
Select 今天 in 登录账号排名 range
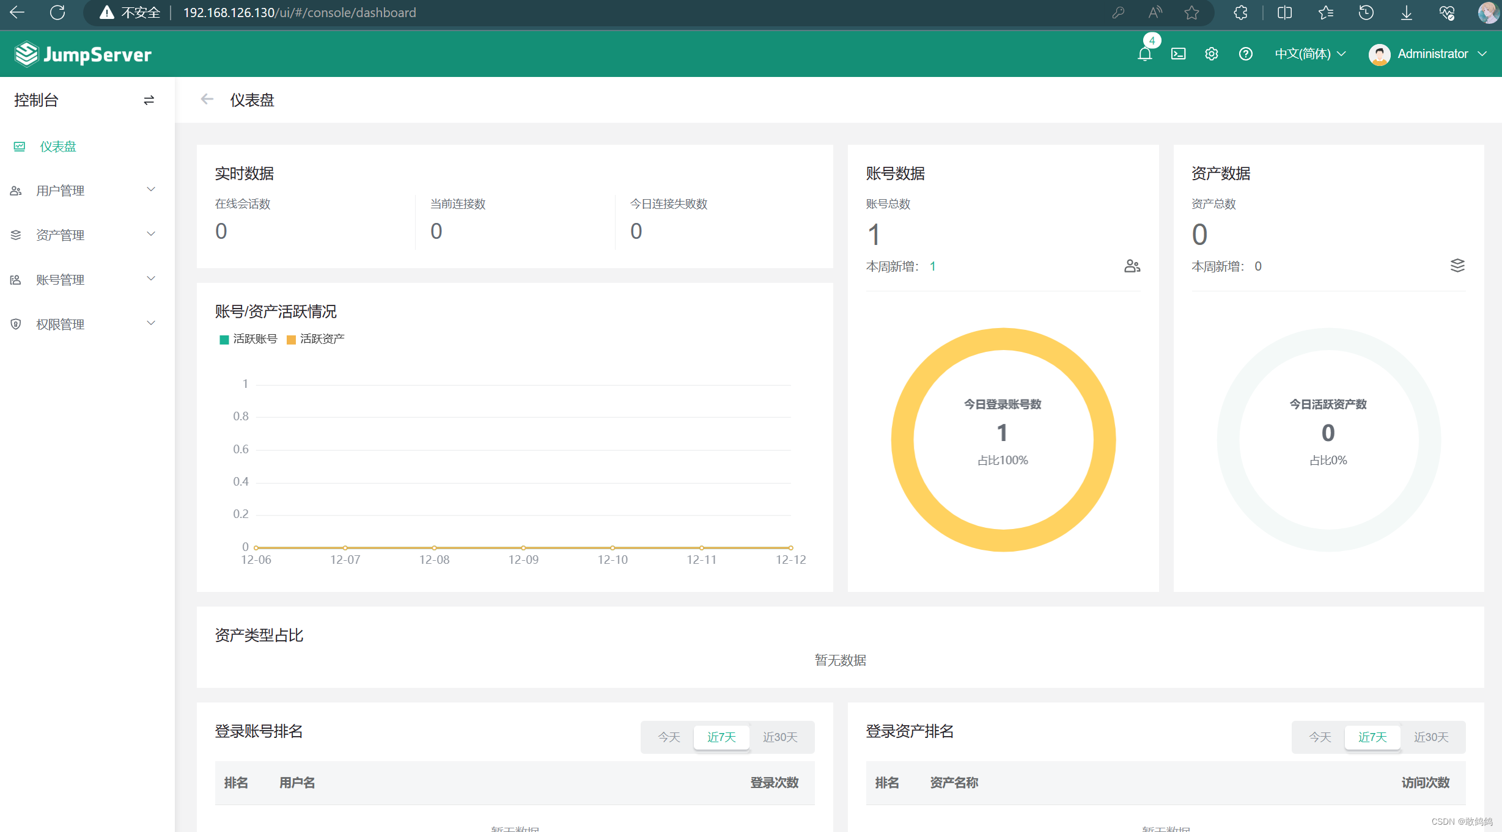(x=668, y=737)
